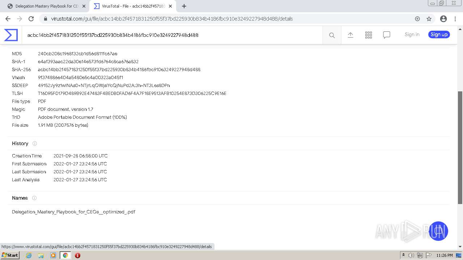463x260 pixels.
Task: Open the Chrome profile icon
Action: click(443, 19)
